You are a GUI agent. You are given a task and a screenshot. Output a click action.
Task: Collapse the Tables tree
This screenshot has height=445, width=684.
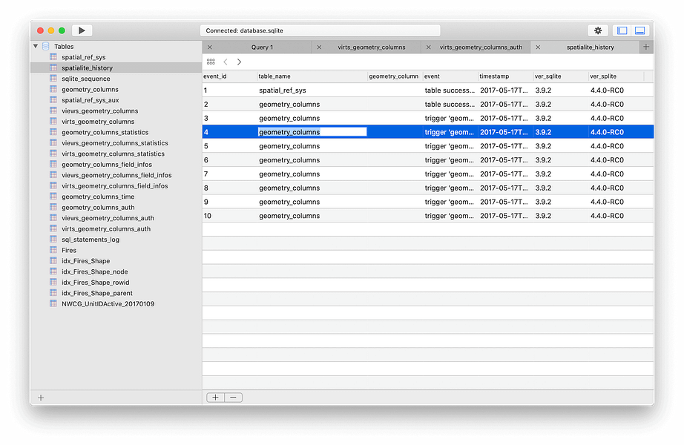point(36,46)
